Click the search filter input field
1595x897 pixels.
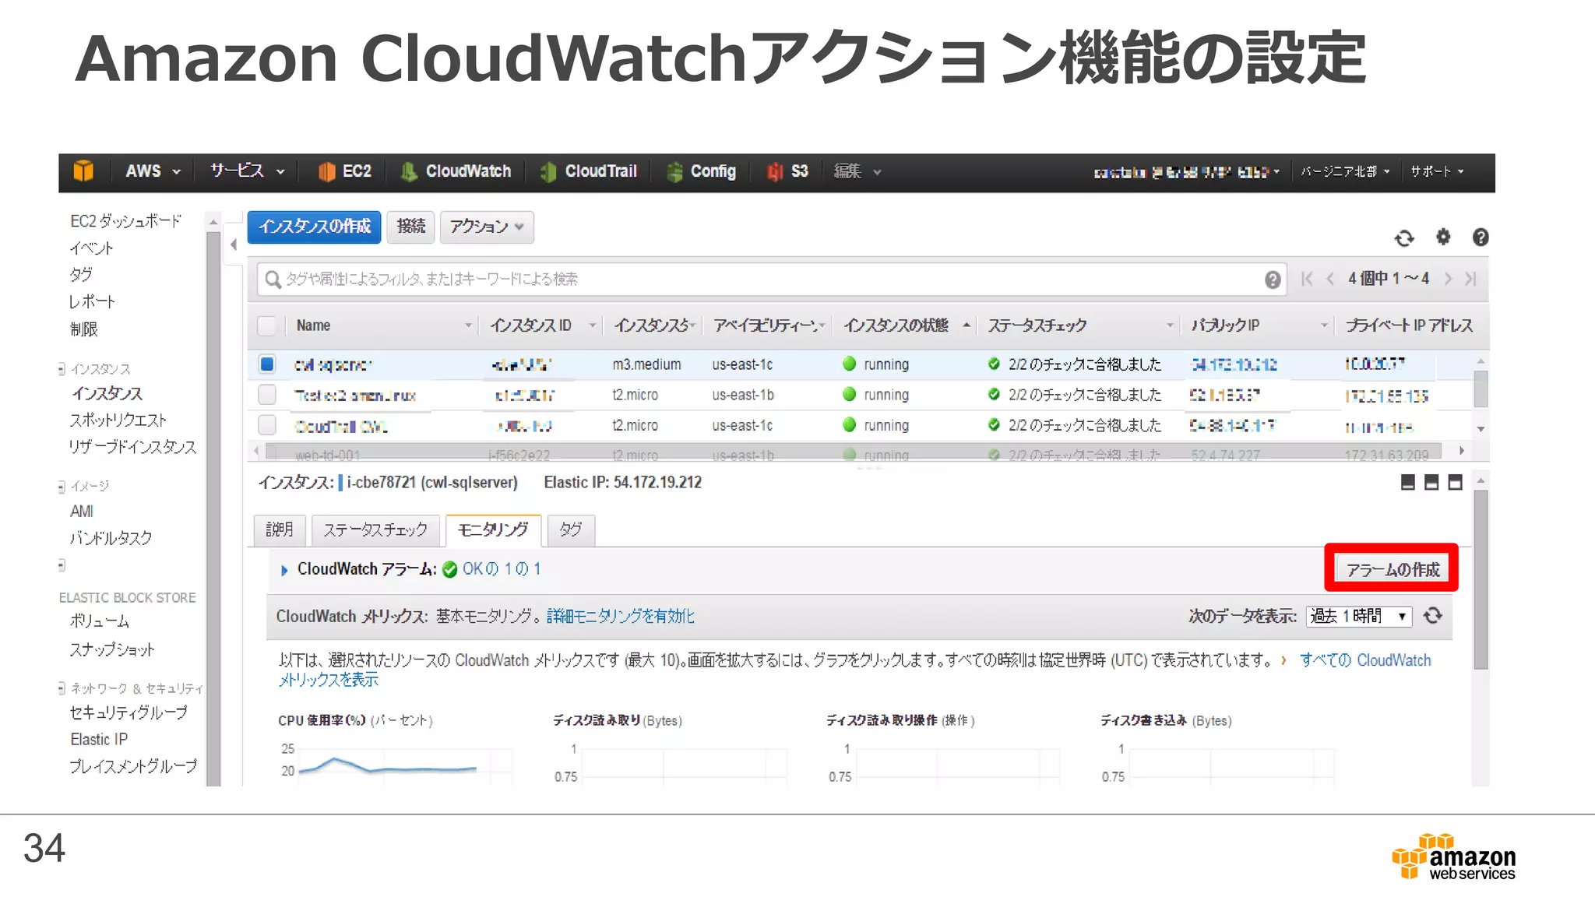[772, 280]
